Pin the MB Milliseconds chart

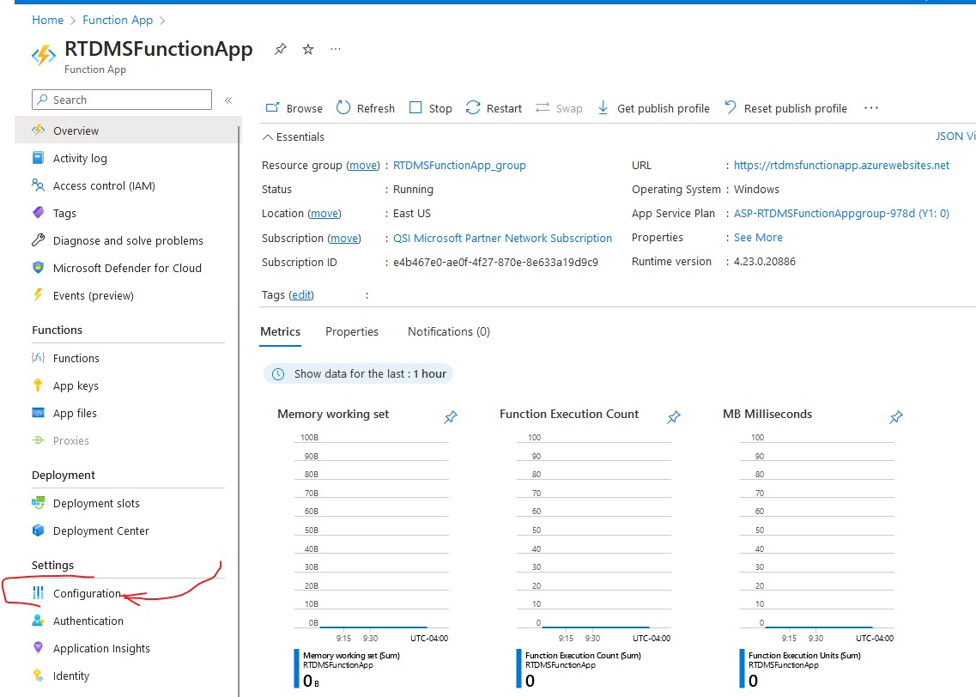click(895, 417)
